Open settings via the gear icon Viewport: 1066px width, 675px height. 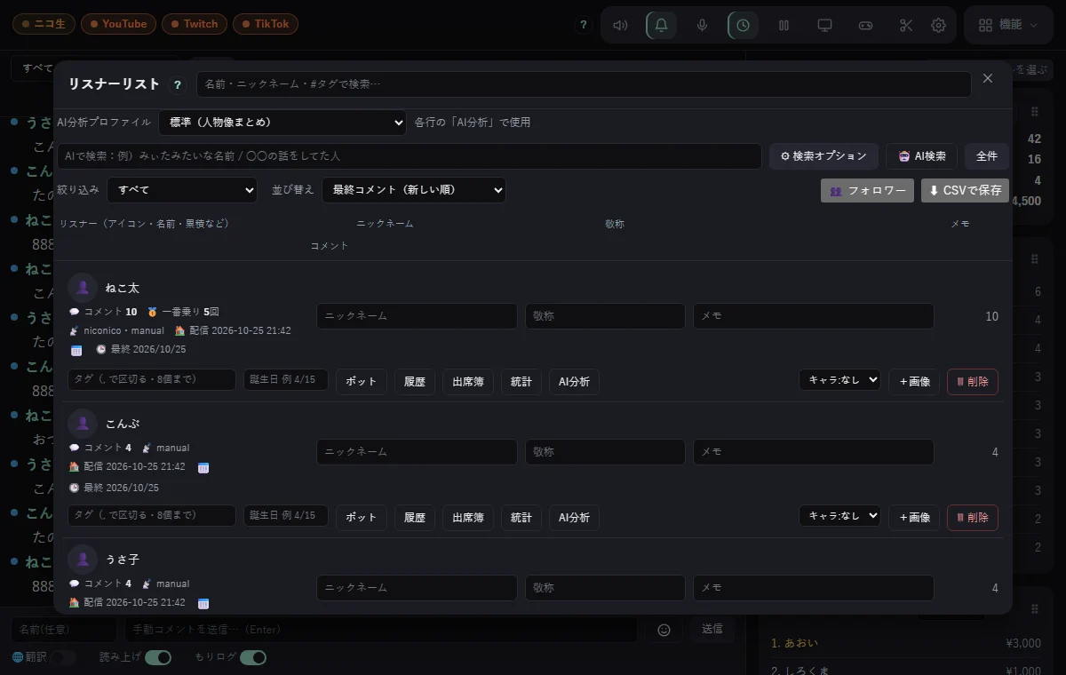pos(938,25)
